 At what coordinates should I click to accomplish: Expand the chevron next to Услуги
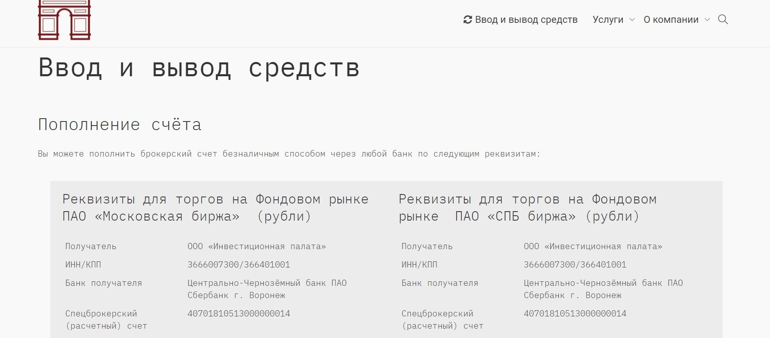pos(632,20)
